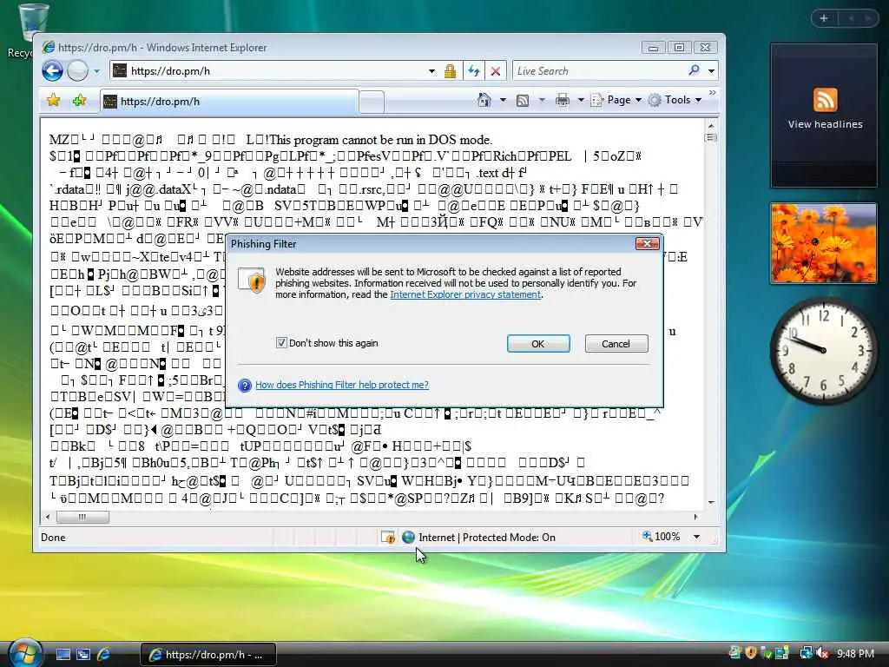Viewport: 889px width, 667px height.
Task: Expand the Print options dropdown arrow
Action: click(581, 101)
